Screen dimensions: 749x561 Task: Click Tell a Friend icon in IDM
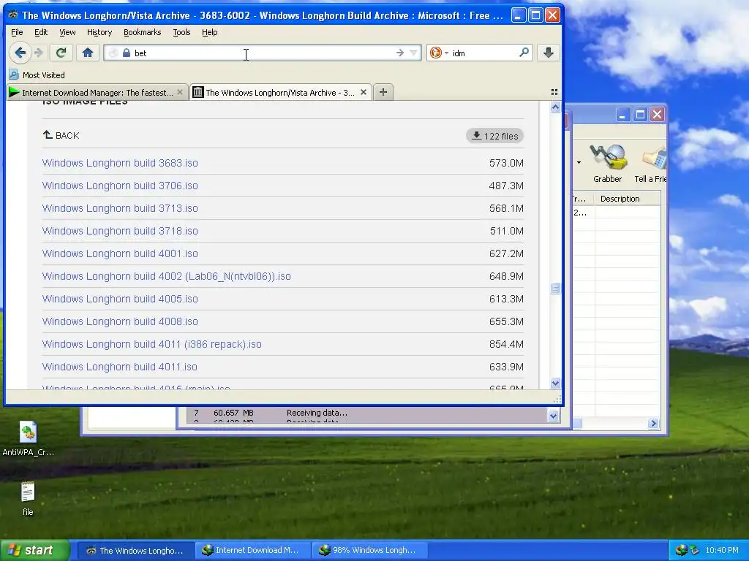coord(650,164)
